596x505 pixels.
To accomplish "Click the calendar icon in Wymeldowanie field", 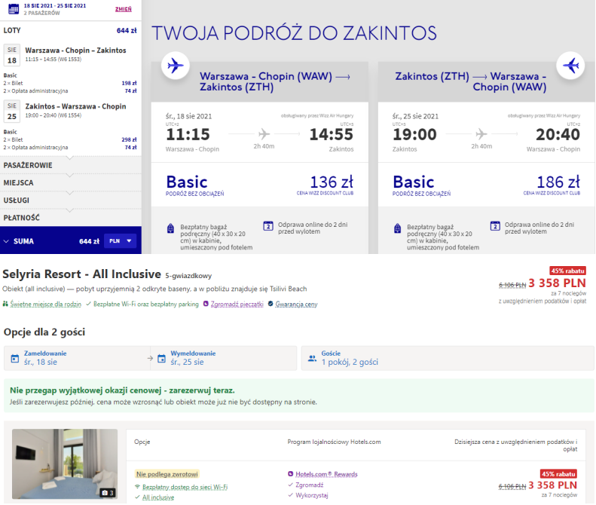I will (x=161, y=358).
